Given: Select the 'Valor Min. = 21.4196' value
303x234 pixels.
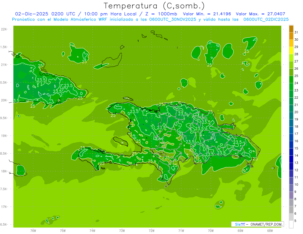Looking at the screenshot, I should coord(207,14).
